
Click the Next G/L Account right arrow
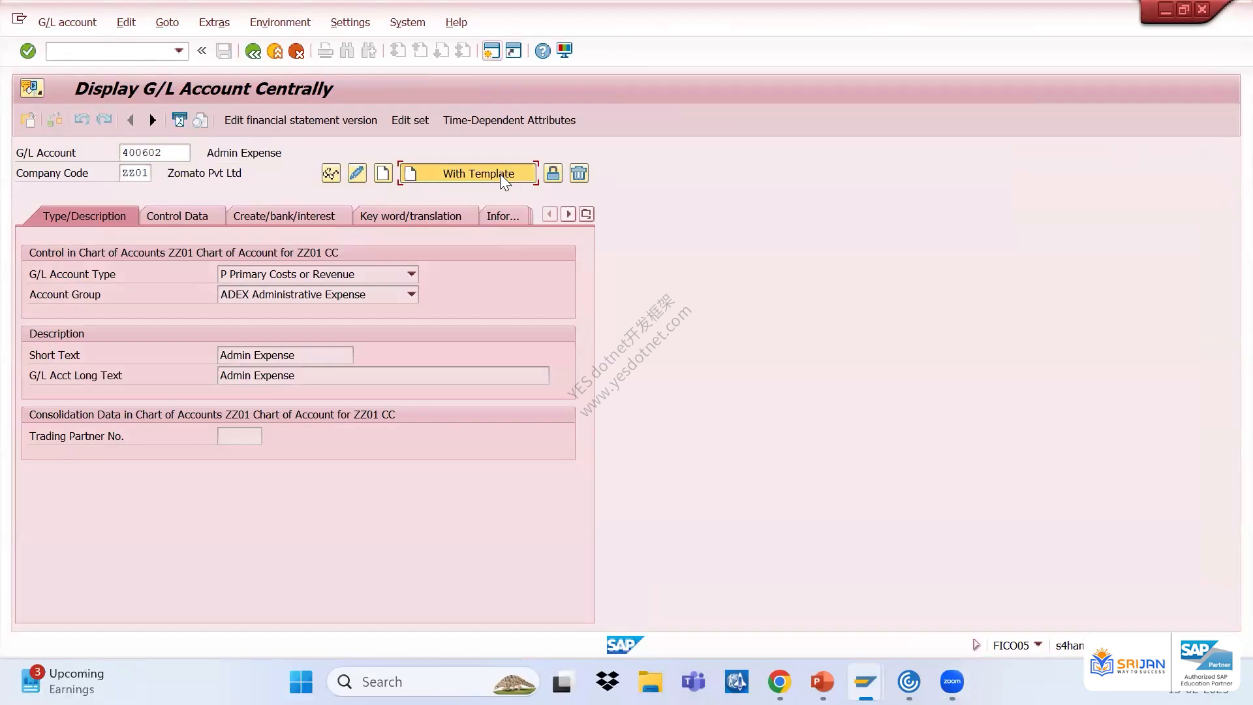[153, 120]
